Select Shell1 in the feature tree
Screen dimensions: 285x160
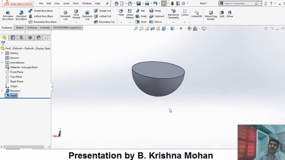pyautogui.click(x=12, y=96)
